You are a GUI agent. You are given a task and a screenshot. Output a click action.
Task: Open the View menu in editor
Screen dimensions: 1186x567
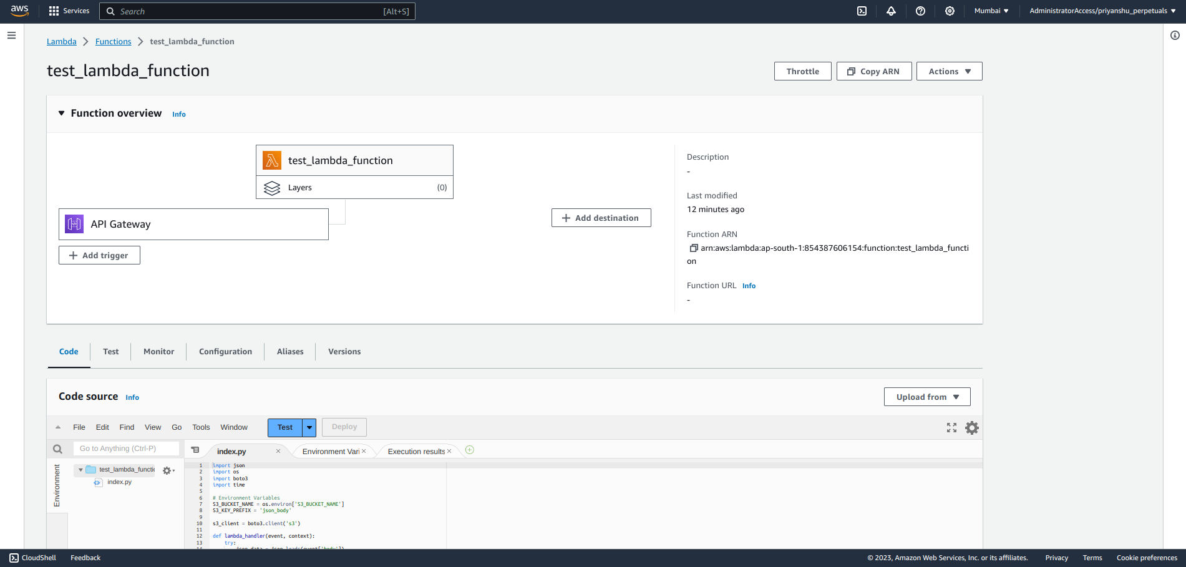[x=153, y=427]
